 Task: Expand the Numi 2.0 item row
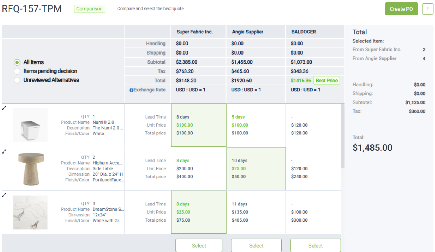click(x=4, y=108)
